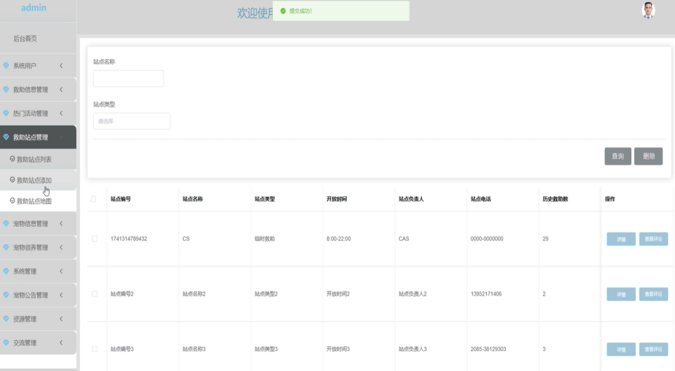Click the check-circle icon before 救助站点添加
Image resolution: width=675 pixels, height=371 pixels.
12,180
